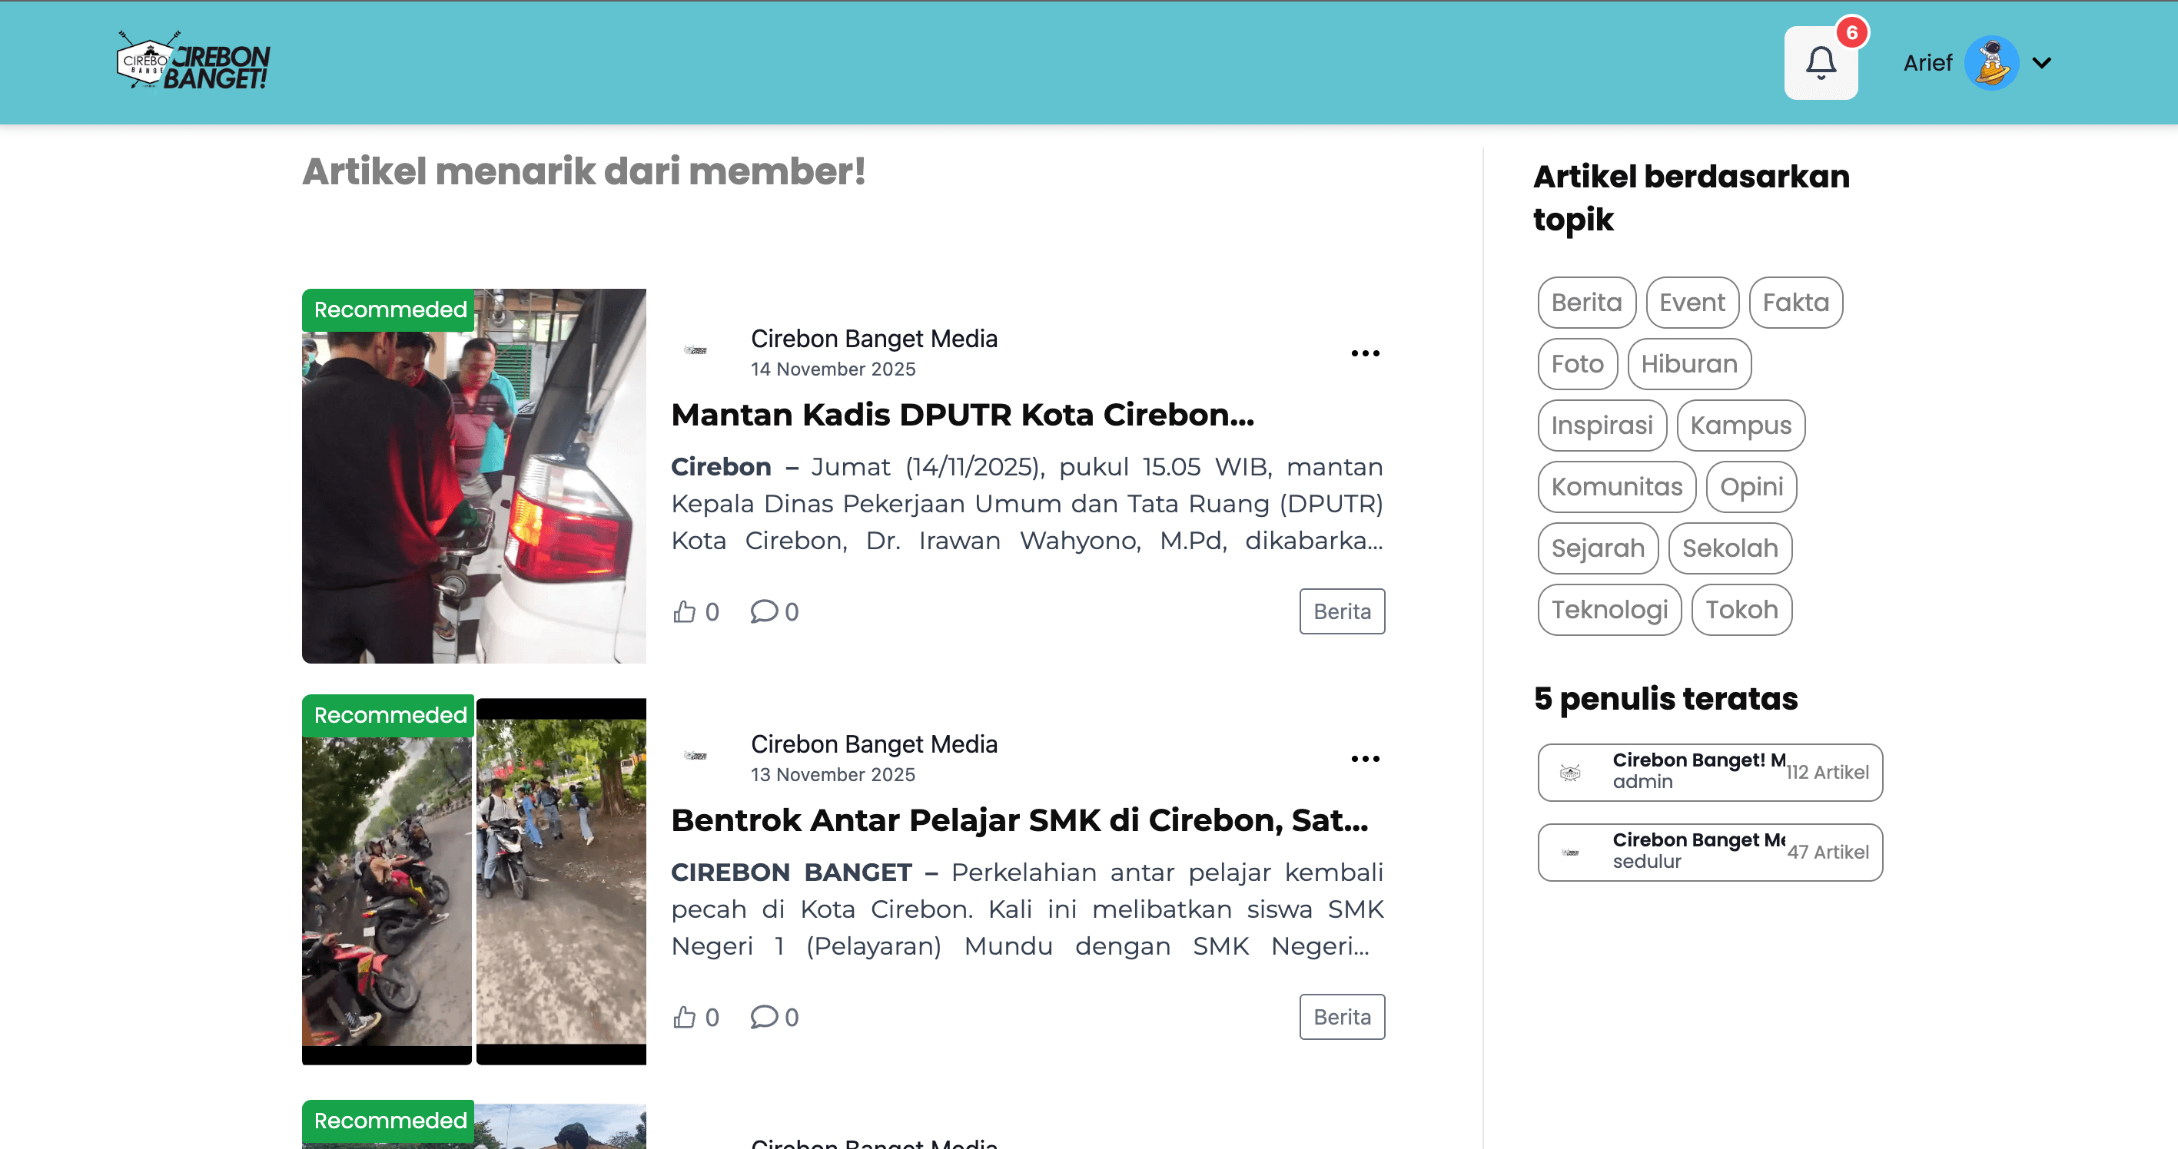Open Cirebon Banget! admin writer card
This screenshot has height=1149, width=2178.
coord(1708,771)
